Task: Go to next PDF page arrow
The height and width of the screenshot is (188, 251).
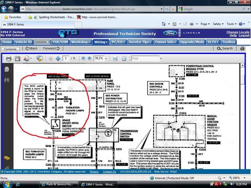Action: (58, 58)
